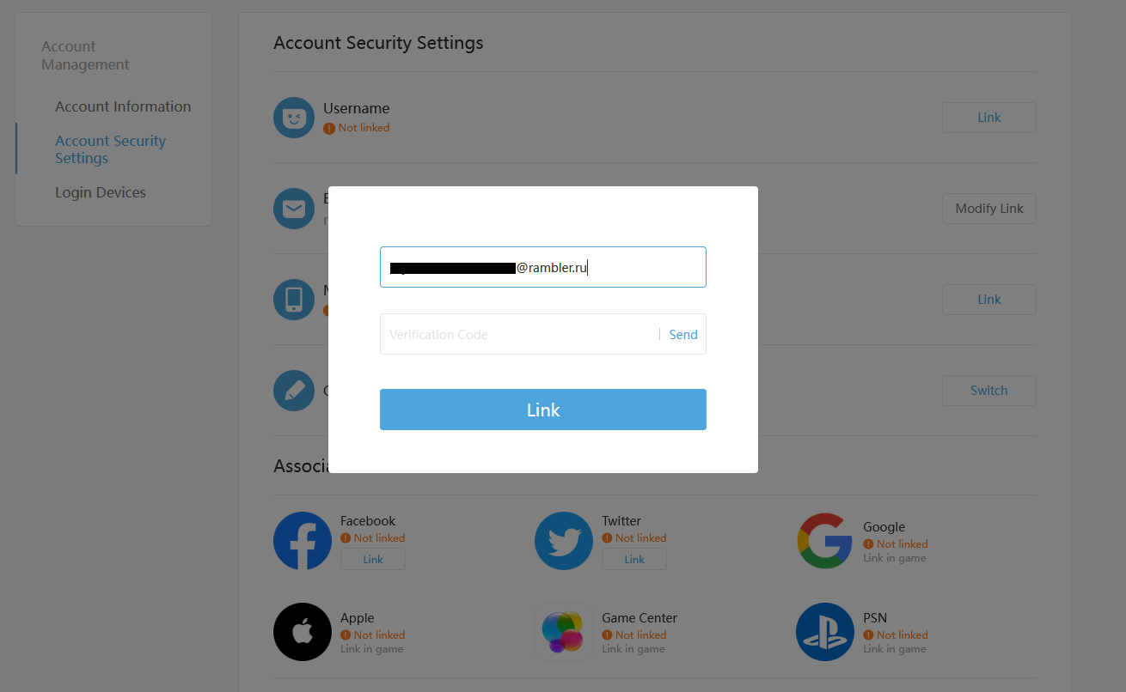Click the Mobile phone icon
1126x692 pixels.
tap(294, 300)
